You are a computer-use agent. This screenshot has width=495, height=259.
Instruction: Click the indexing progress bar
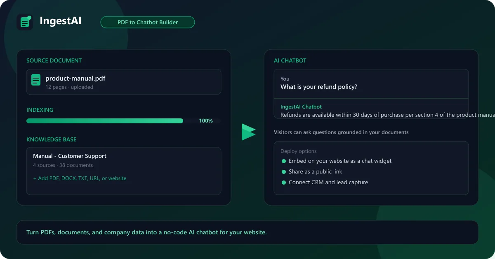point(124,121)
